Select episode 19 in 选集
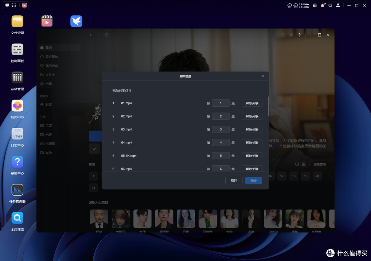The image size is (371, 261). tap(305, 176)
